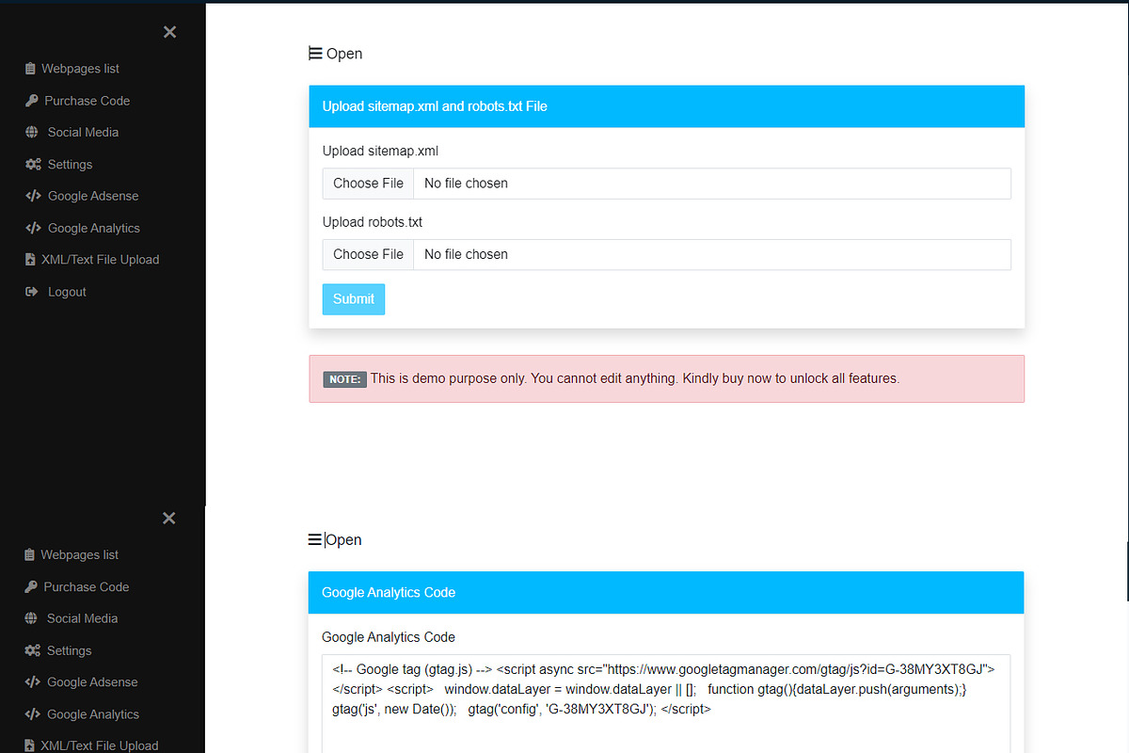Open Google Analytics label in upload page sidebar
The image size is (1129, 753).
pos(94,228)
